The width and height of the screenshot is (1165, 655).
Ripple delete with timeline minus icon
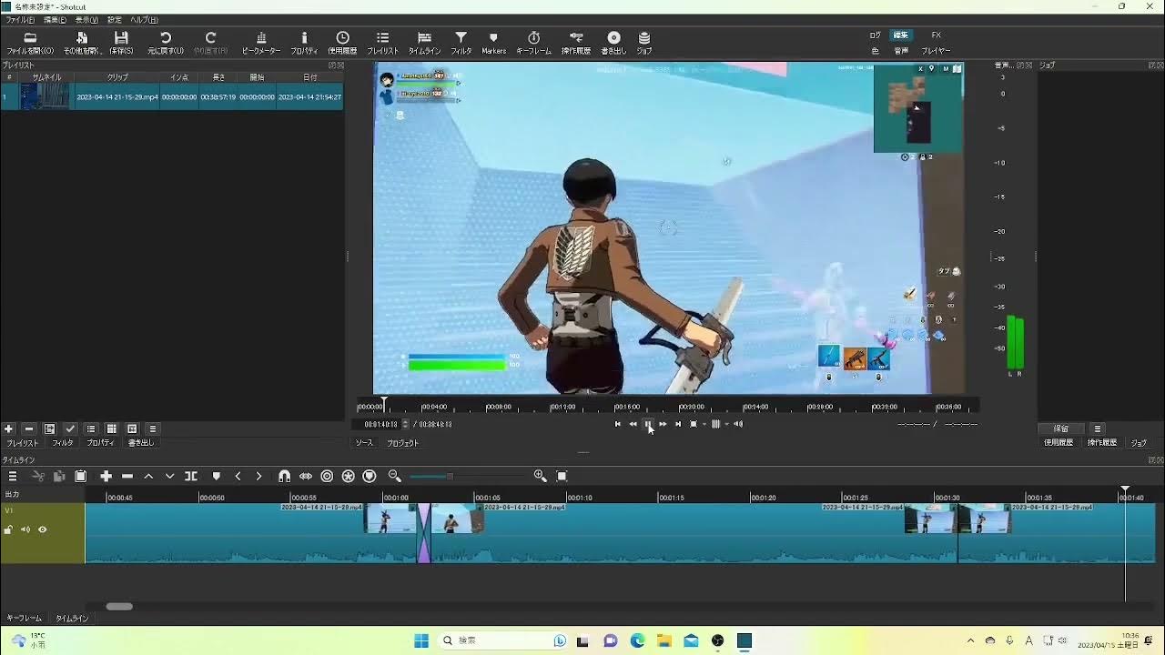(127, 476)
